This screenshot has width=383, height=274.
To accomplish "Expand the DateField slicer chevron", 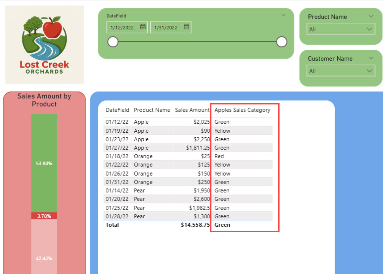I will (284, 15).
